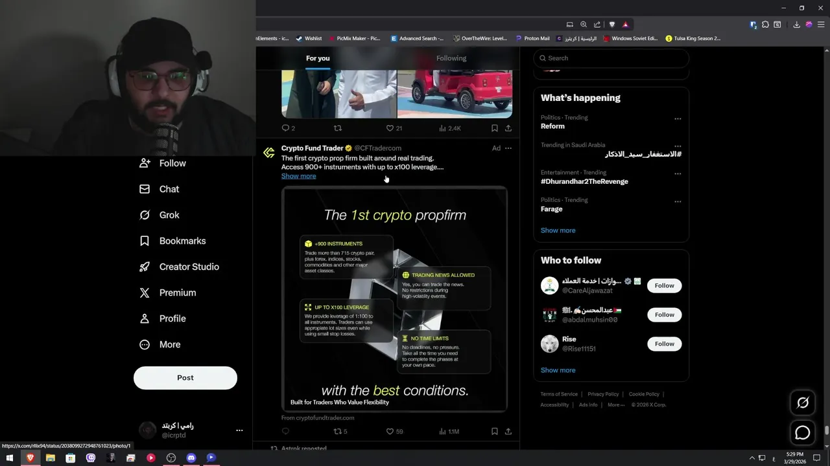Open the sidebar Follow item
Screen dimensions: 830x466
tap(163, 163)
